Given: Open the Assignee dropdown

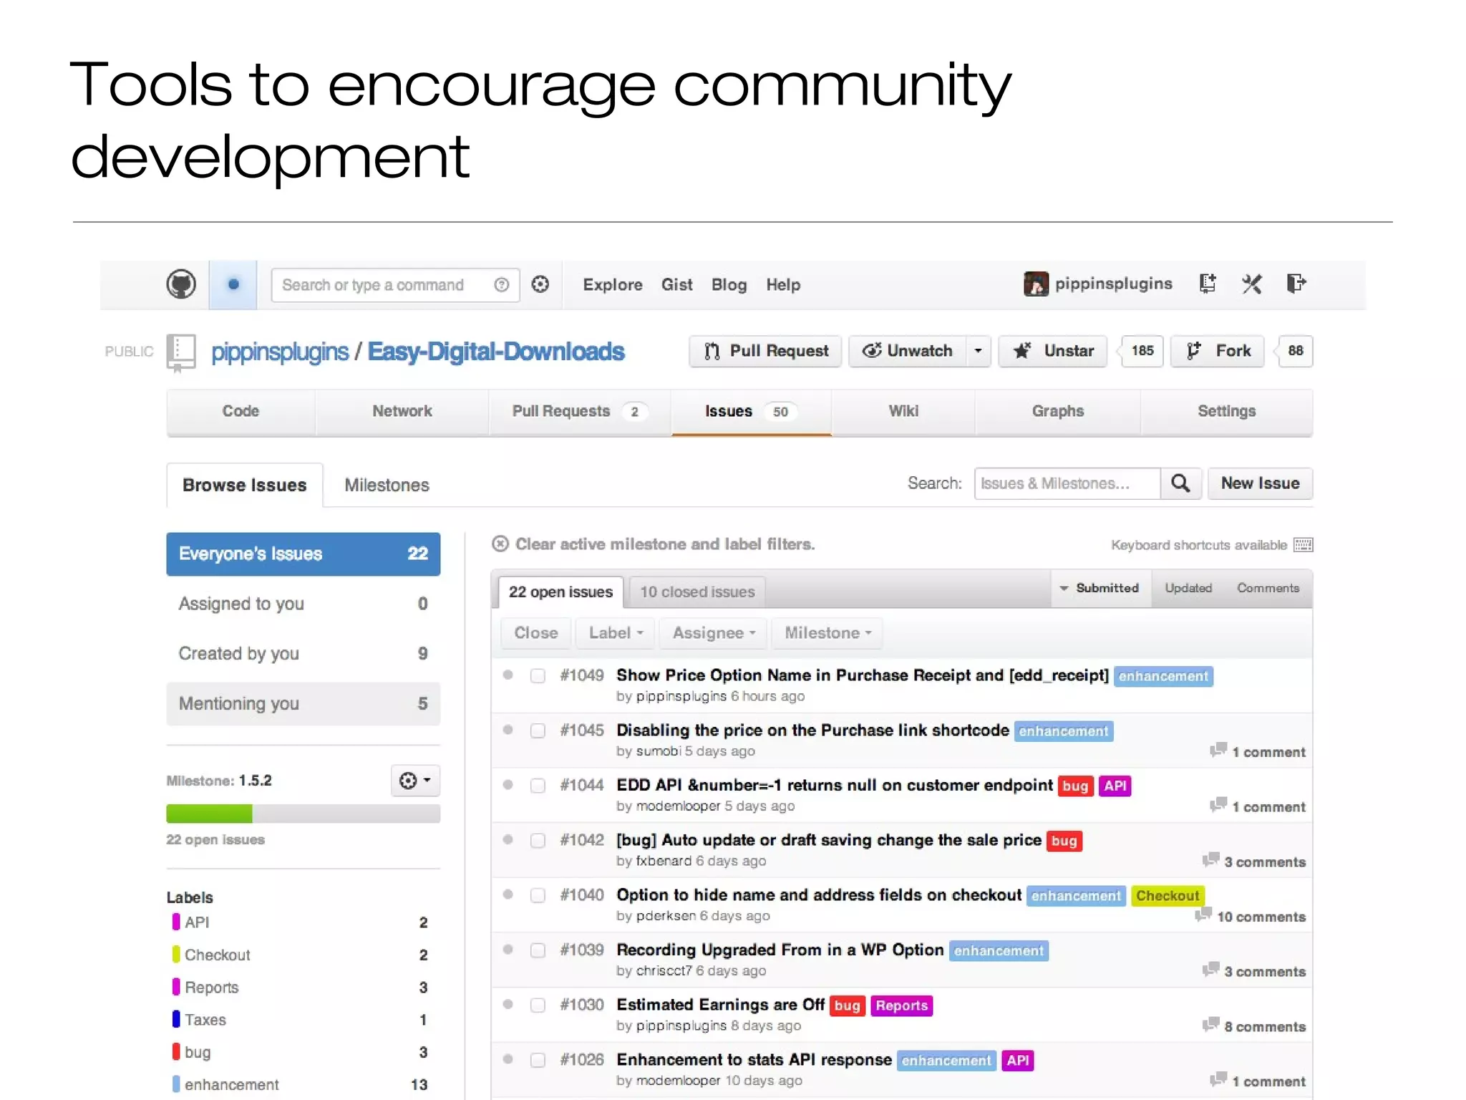Looking at the screenshot, I should 713,633.
